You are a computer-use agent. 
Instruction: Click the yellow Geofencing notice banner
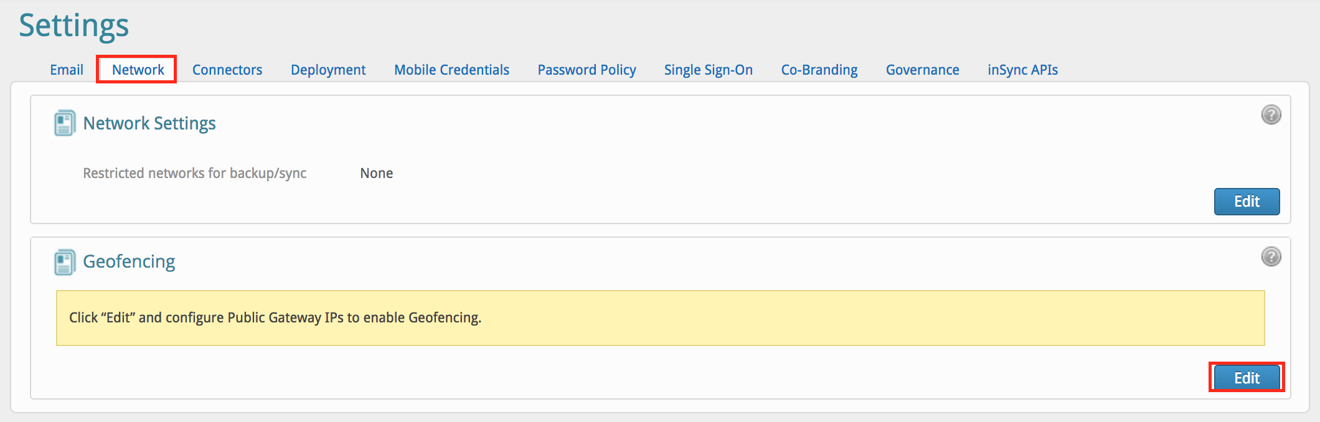660,318
